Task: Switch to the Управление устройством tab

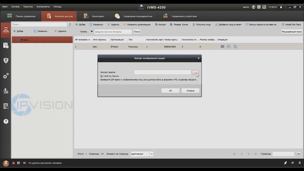Action: [x=180, y=16]
